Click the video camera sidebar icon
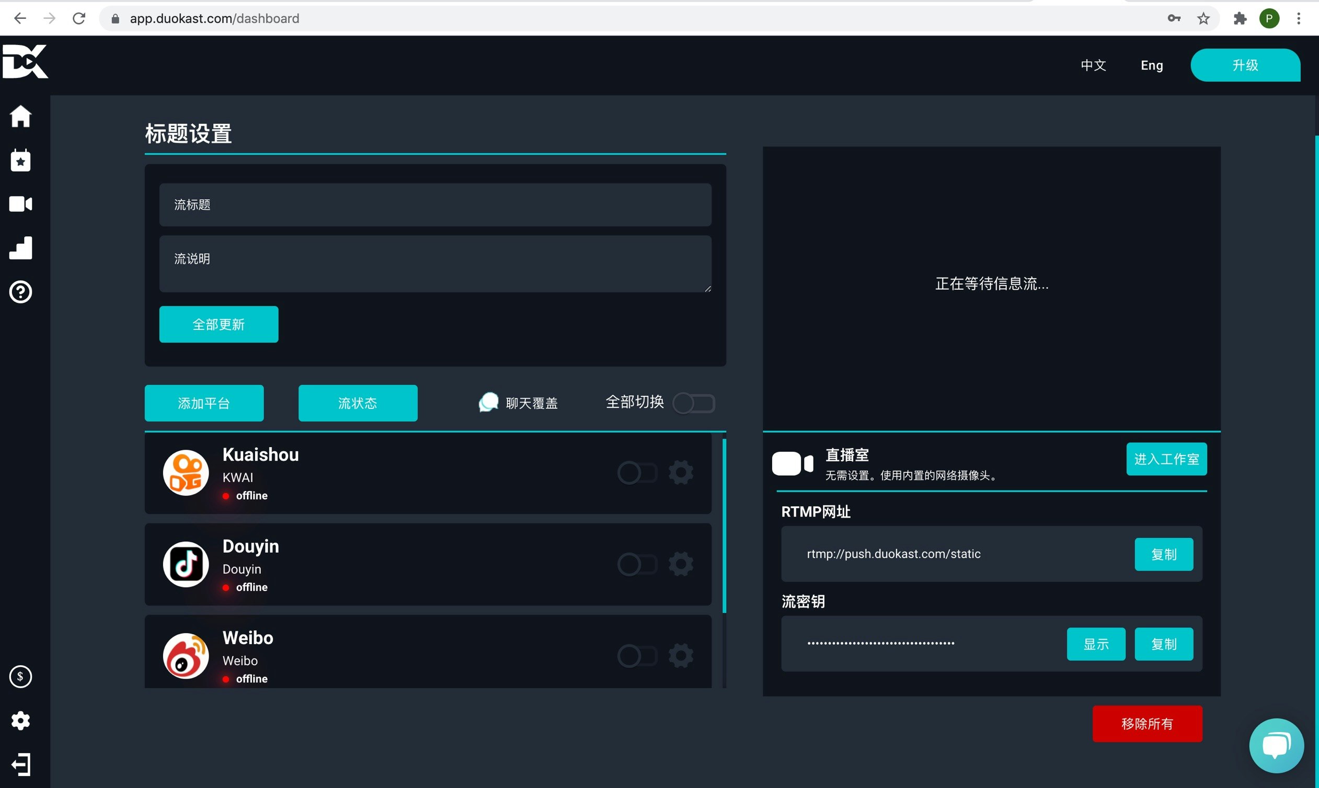 pos(21,204)
